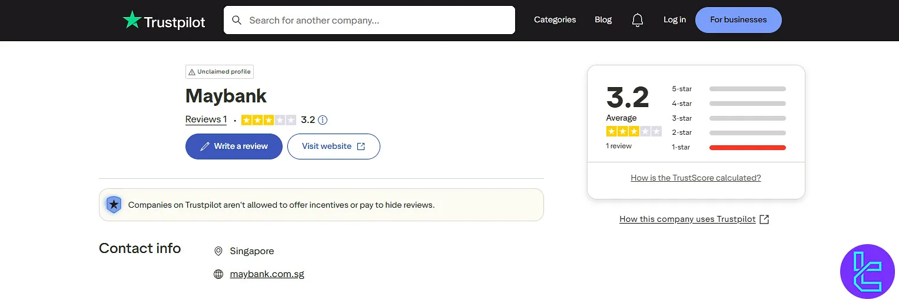Open How is the TrustScore calculated link
Image resolution: width=899 pixels, height=303 pixels.
point(695,178)
